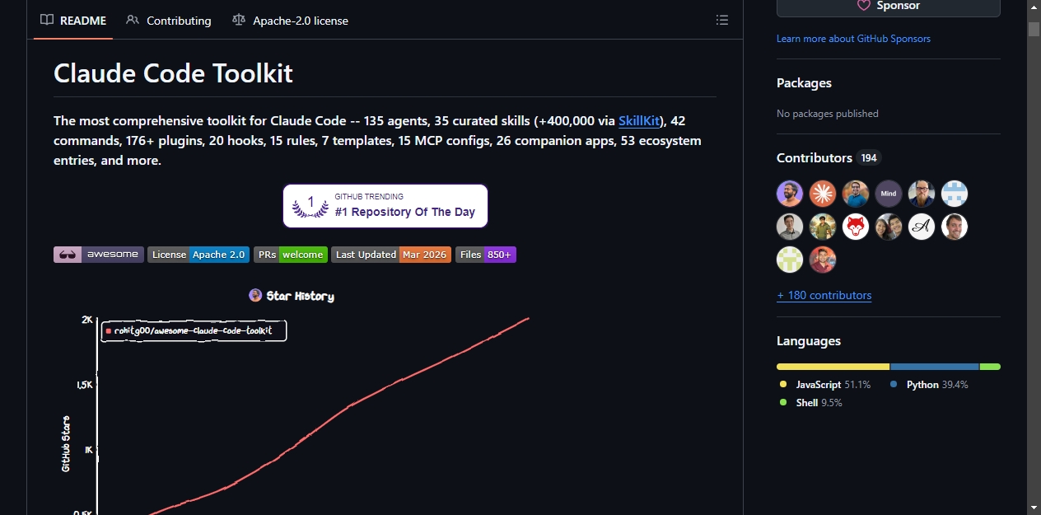Click the Files 850+ badge

click(x=486, y=255)
